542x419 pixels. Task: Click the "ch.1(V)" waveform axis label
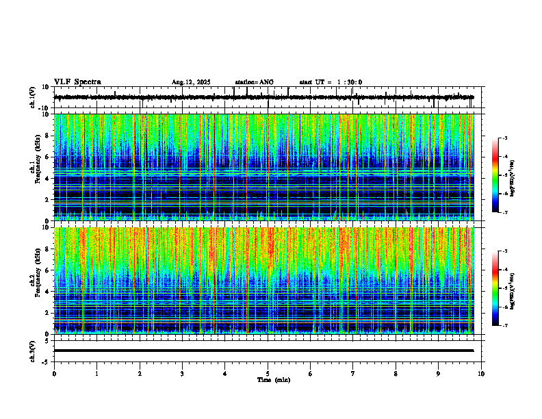click(32, 97)
